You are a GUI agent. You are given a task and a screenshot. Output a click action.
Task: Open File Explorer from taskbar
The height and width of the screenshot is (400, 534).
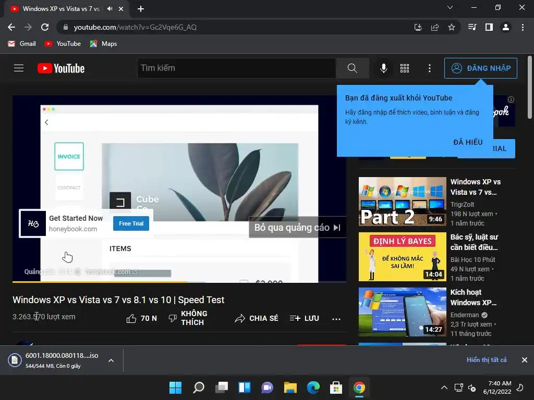tap(290, 387)
